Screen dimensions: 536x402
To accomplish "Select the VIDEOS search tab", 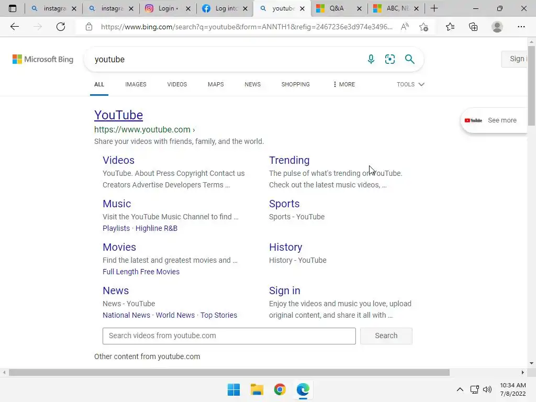I will click(177, 84).
